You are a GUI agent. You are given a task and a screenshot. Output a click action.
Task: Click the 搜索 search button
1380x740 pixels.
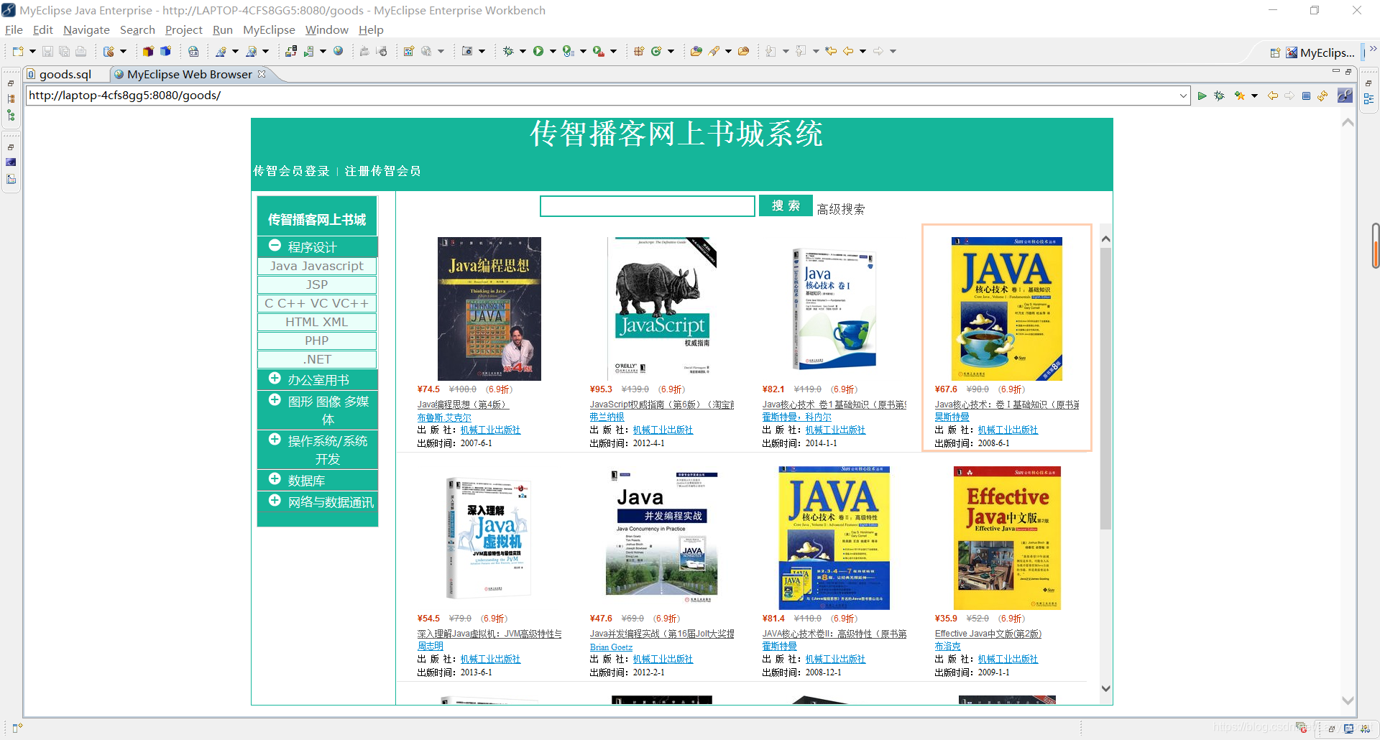pyautogui.click(x=786, y=205)
